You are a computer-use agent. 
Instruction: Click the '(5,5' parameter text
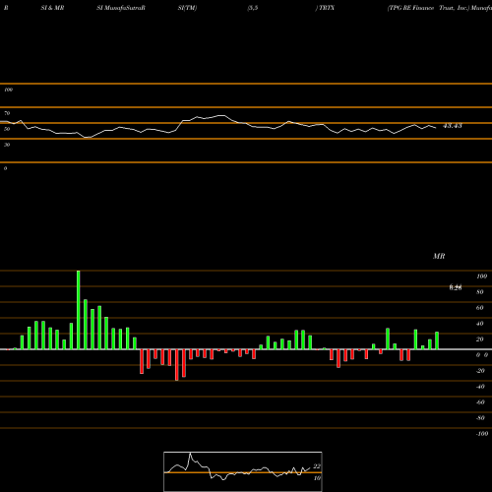[x=253, y=8]
